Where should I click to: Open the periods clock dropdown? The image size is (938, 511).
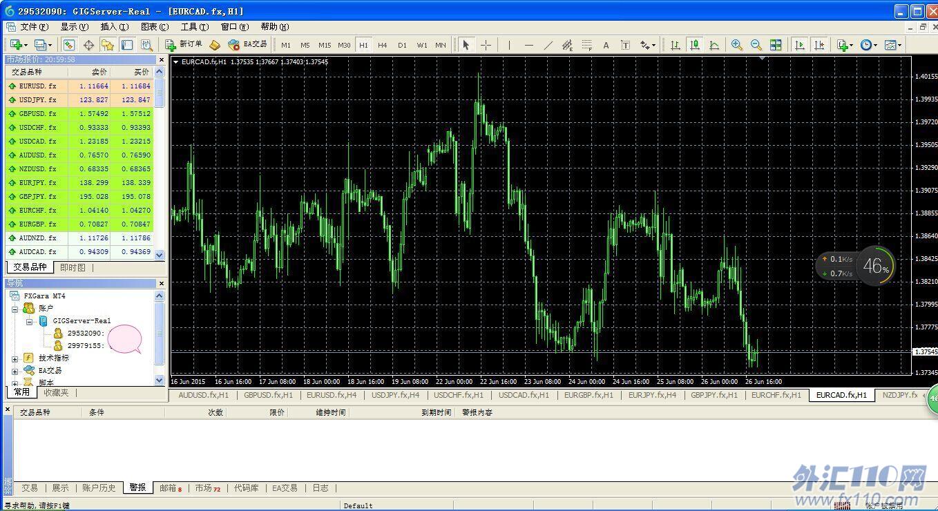pos(868,45)
